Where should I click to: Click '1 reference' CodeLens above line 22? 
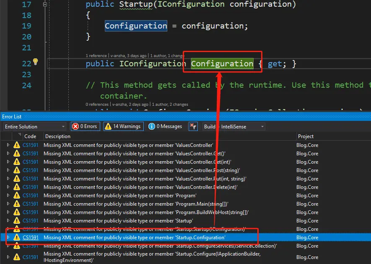pyautogui.click(x=96, y=56)
